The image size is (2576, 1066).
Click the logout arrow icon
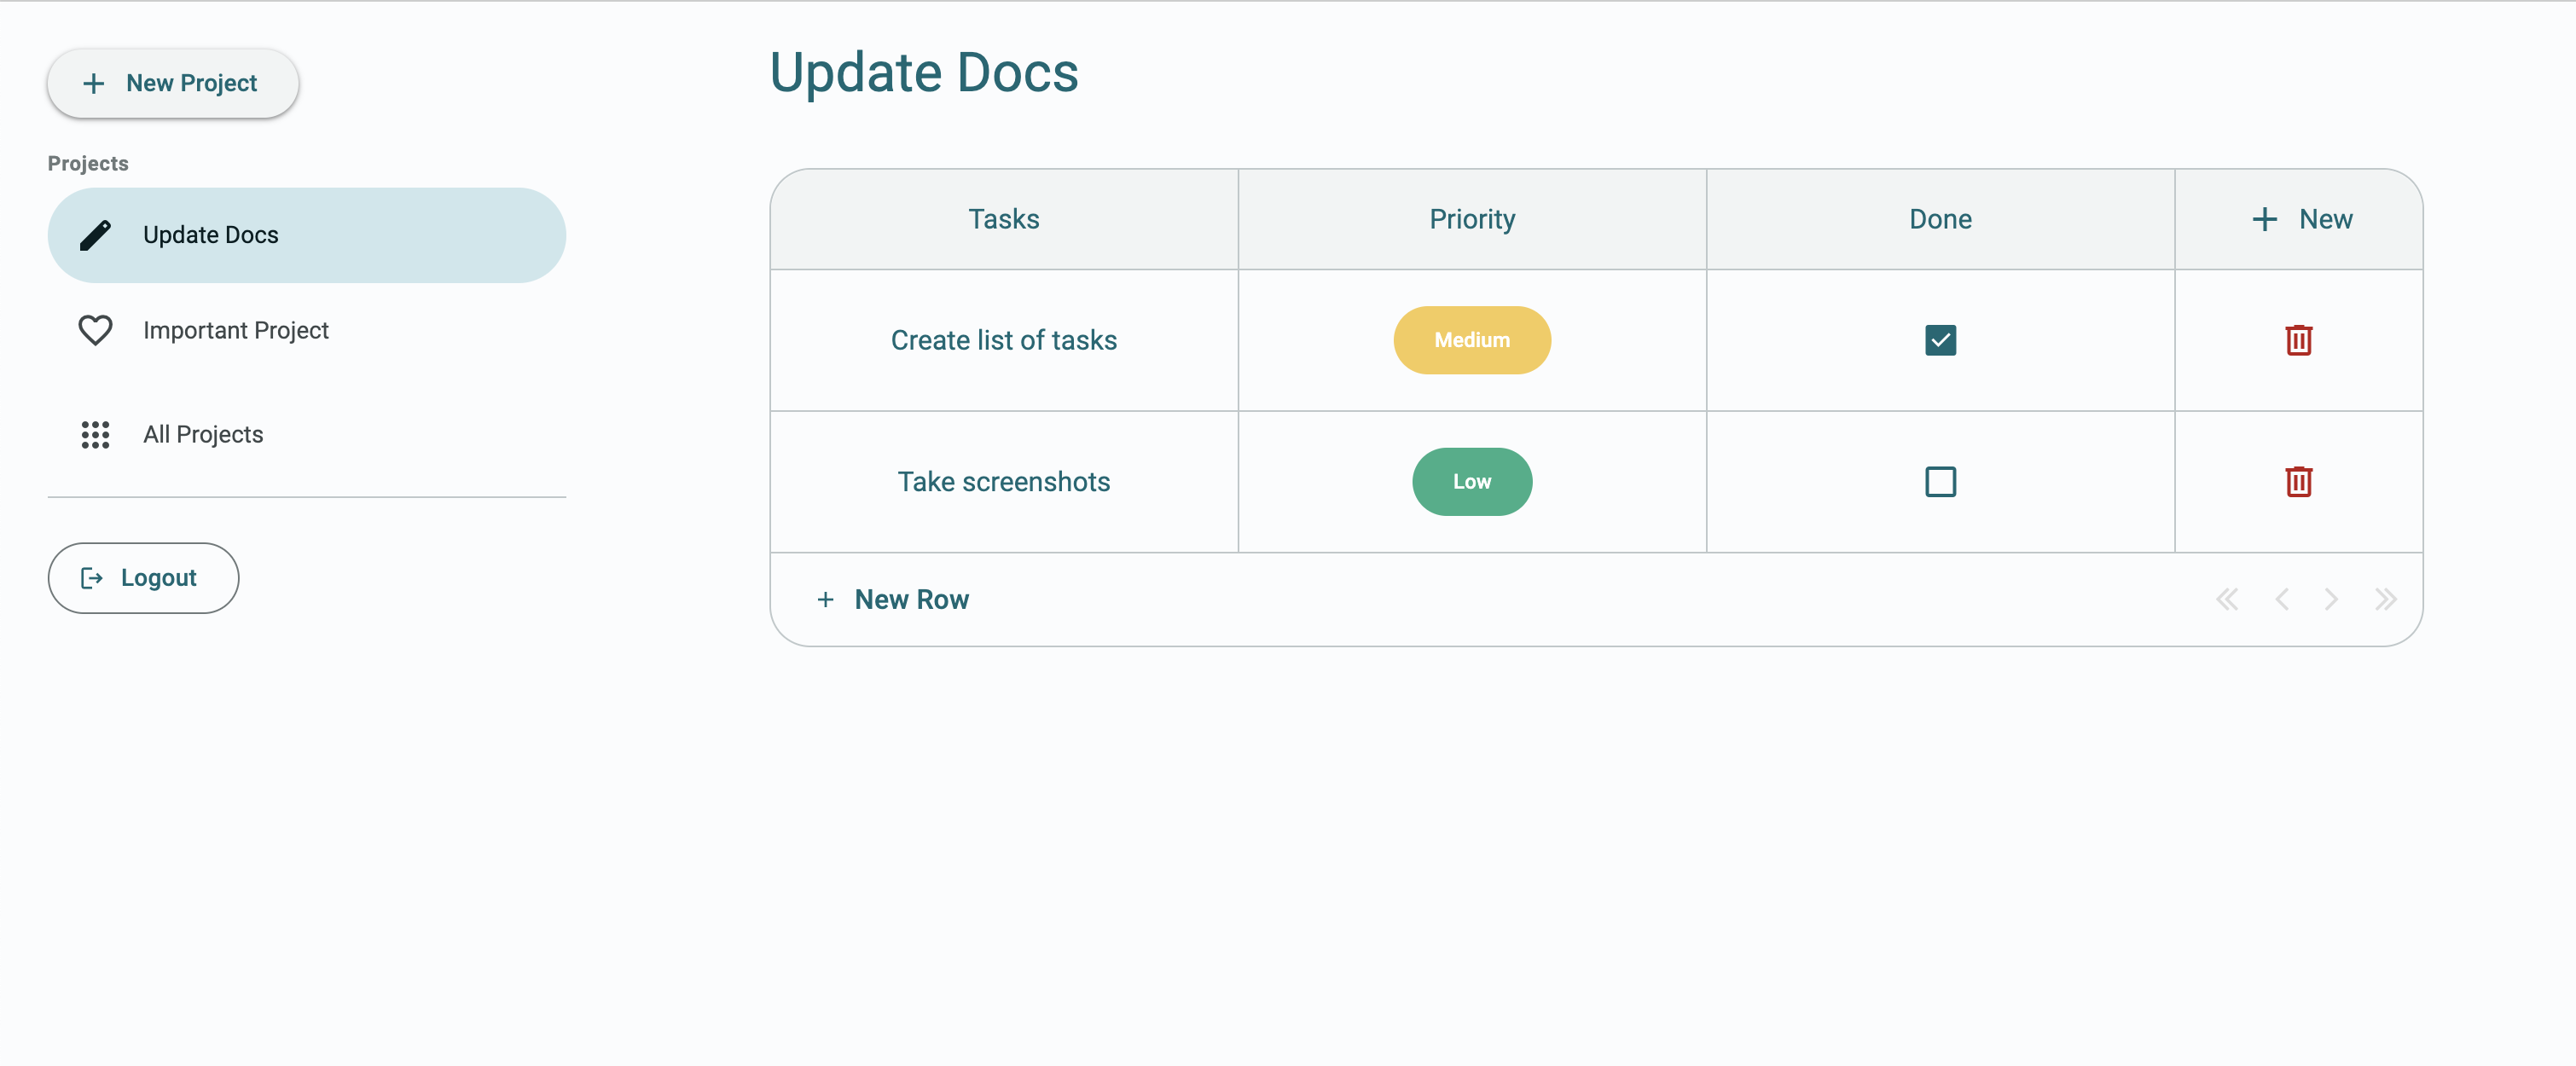[92, 578]
